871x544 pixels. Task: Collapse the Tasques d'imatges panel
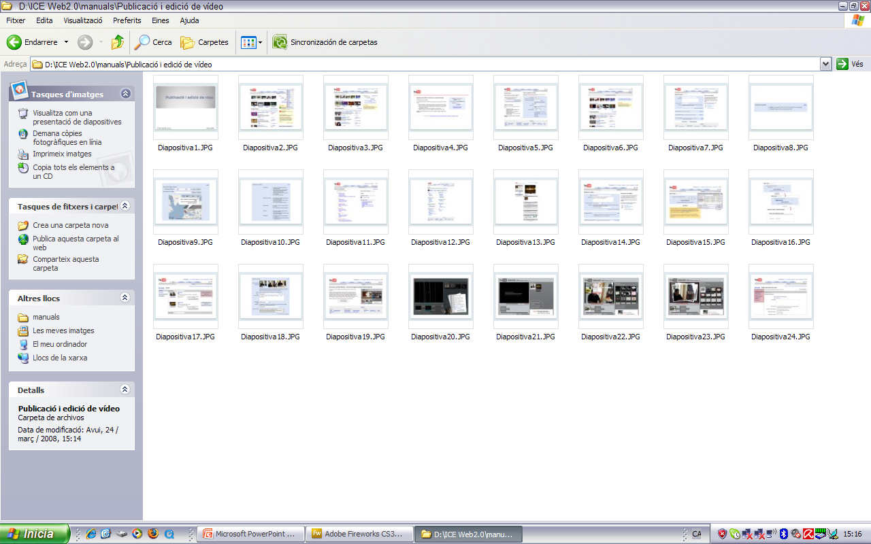pyautogui.click(x=125, y=94)
